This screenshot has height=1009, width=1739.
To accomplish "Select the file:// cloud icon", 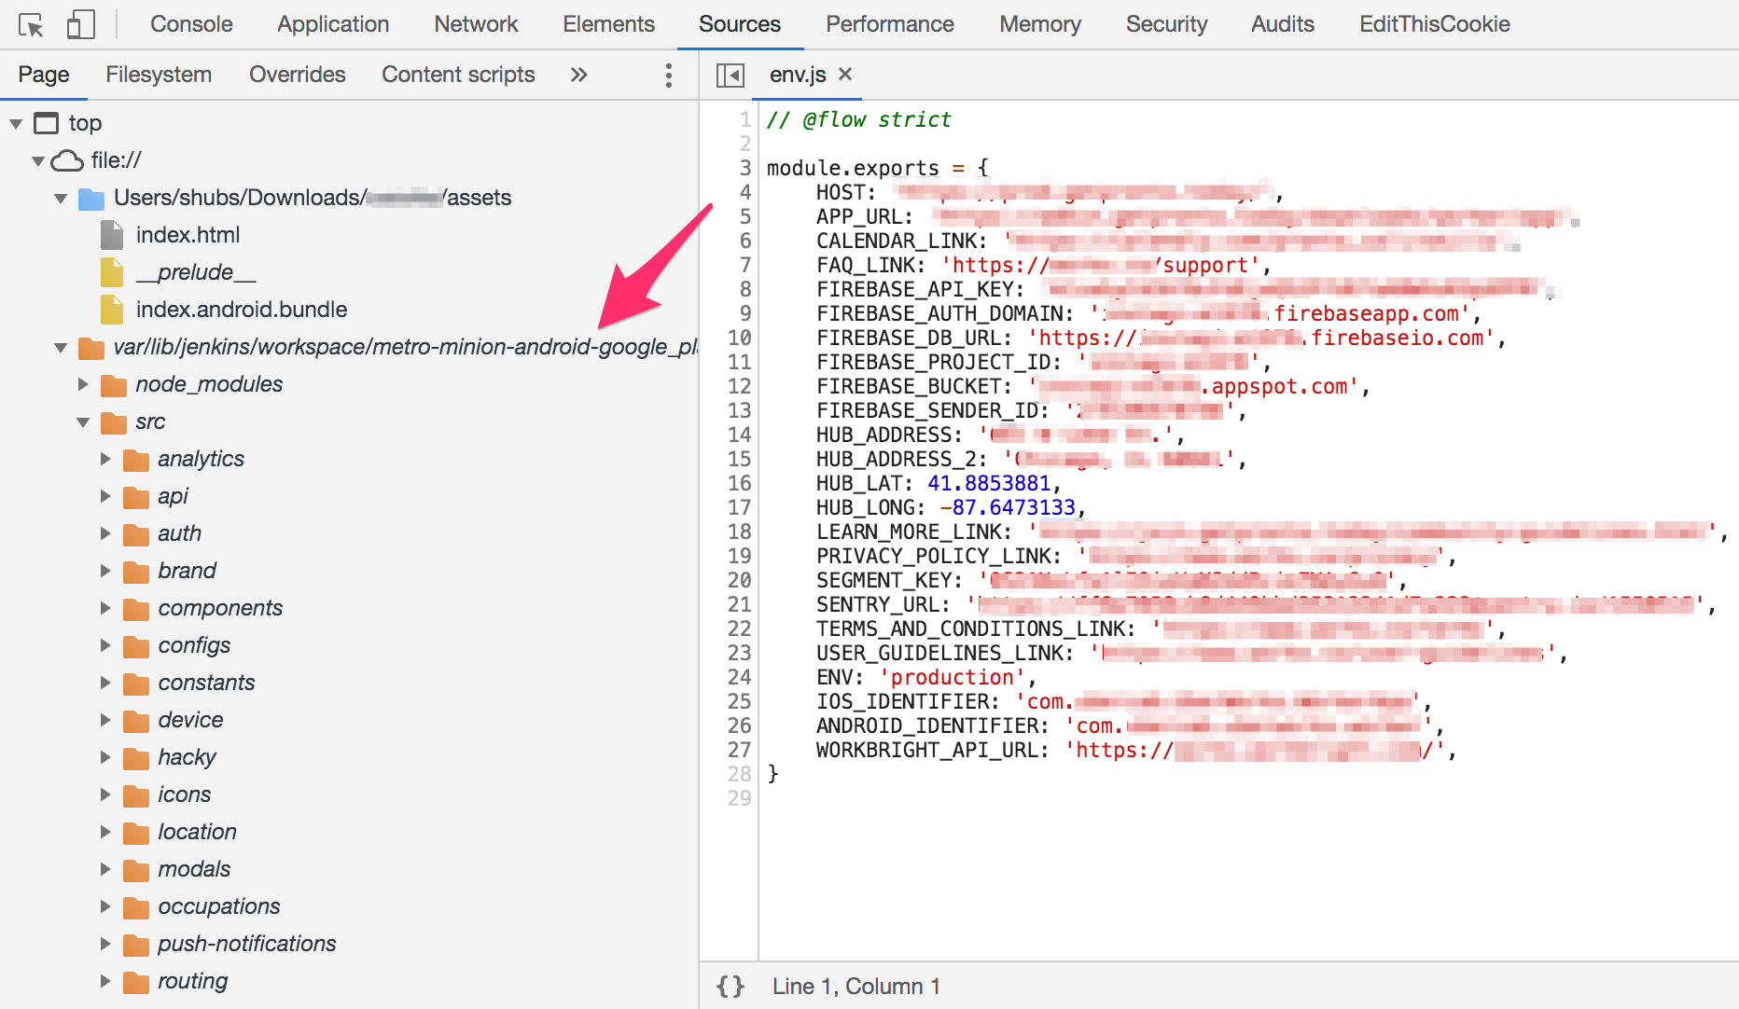I will 67,160.
